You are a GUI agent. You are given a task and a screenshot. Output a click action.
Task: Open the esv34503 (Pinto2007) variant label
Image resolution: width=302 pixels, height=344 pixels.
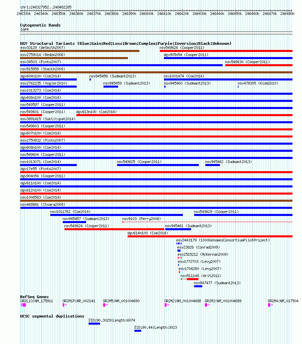click(41, 62)
